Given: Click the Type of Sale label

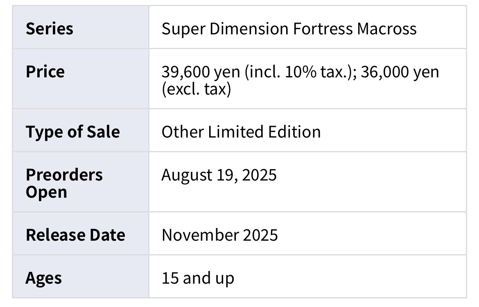Looking at the screenshot, I should 73,132.
